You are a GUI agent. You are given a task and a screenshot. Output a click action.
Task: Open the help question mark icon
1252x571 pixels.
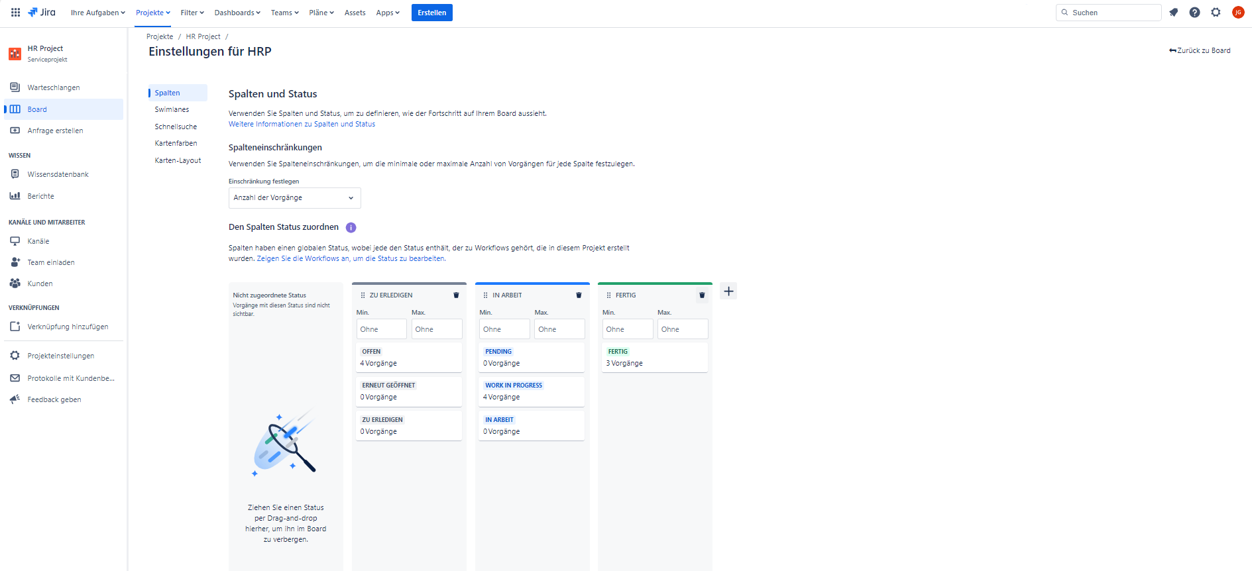click(x=1194, y=13)
